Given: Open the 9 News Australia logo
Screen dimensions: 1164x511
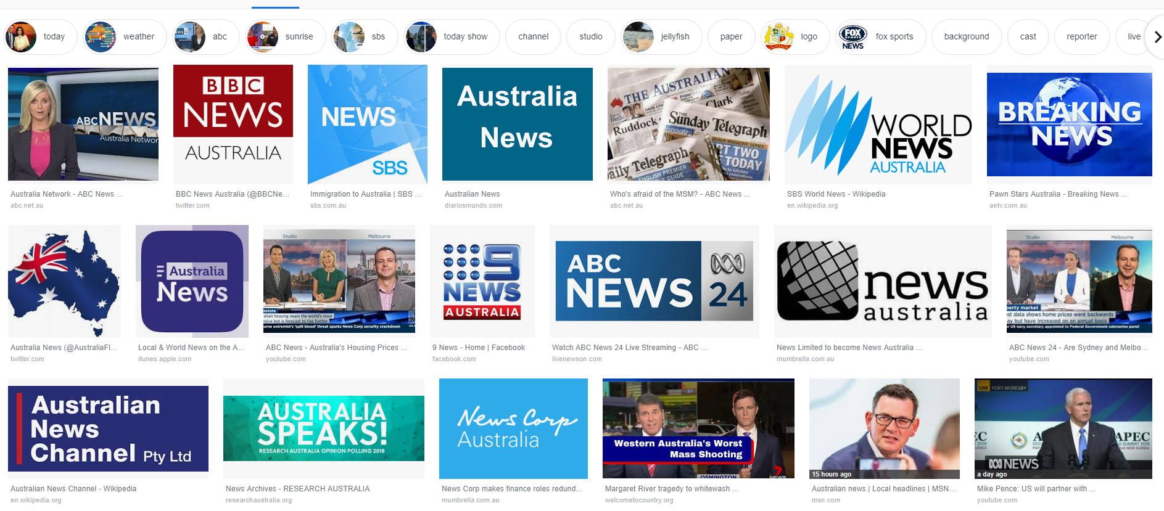Looking at the screenshot, I should 482,281.
